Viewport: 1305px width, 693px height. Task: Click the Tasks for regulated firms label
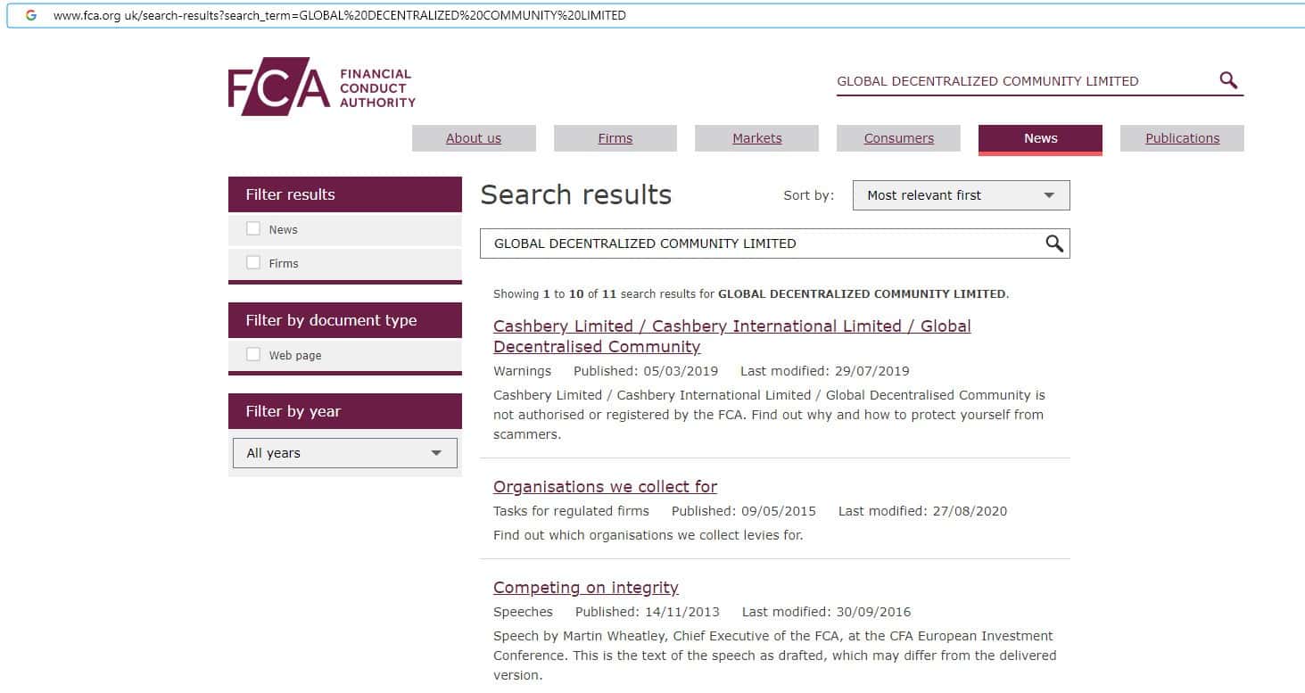tap(572, 511)
